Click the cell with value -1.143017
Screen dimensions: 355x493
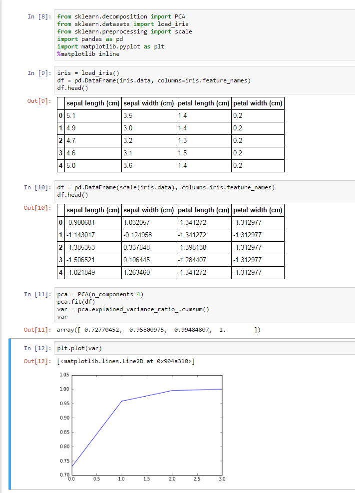(93, 235)
